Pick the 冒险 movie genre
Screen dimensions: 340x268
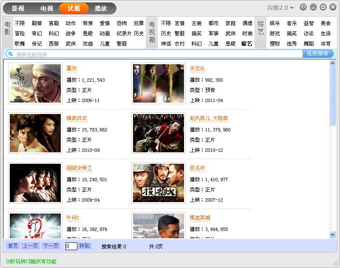pyautogui.click(x=20, y=34)
